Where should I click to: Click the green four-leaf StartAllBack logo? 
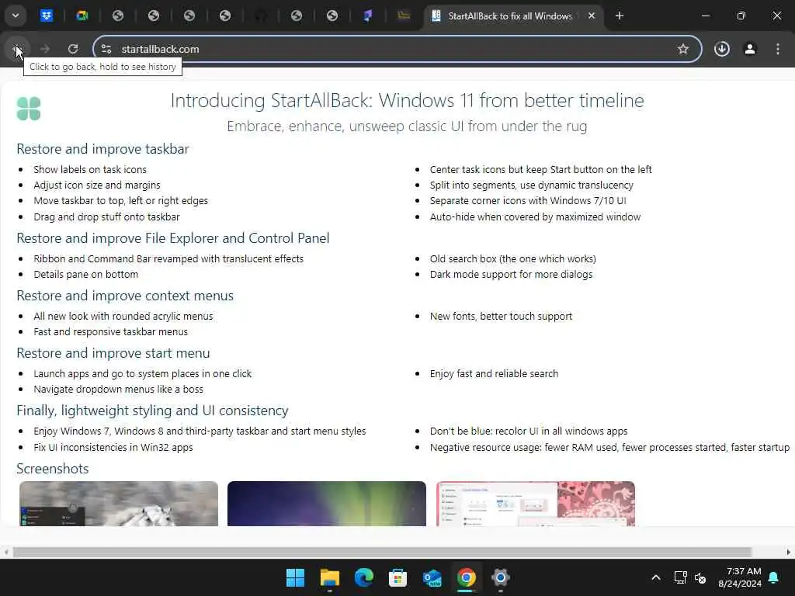point(29,109)
